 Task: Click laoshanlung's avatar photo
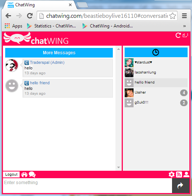(129, 73)
